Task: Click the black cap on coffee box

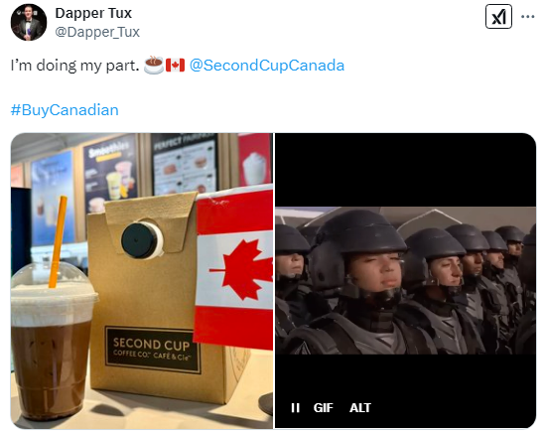Action: pyautogui.click(x=140, y=240)
